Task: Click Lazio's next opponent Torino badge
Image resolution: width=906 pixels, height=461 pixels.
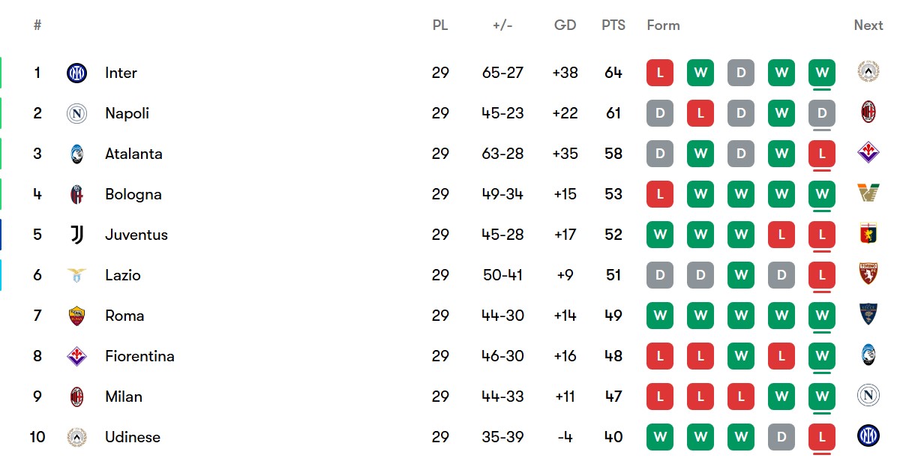Action: pos(868,274)
